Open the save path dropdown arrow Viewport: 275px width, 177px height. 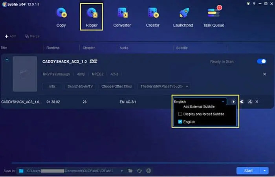click(x=121, y=171)
